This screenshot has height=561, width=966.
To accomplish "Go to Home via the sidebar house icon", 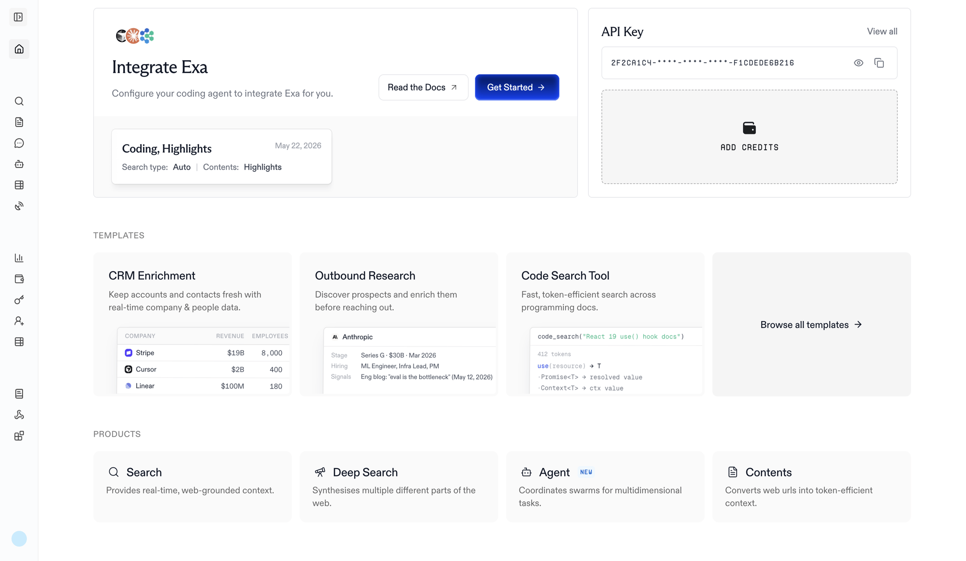I will tap(19, 49).
